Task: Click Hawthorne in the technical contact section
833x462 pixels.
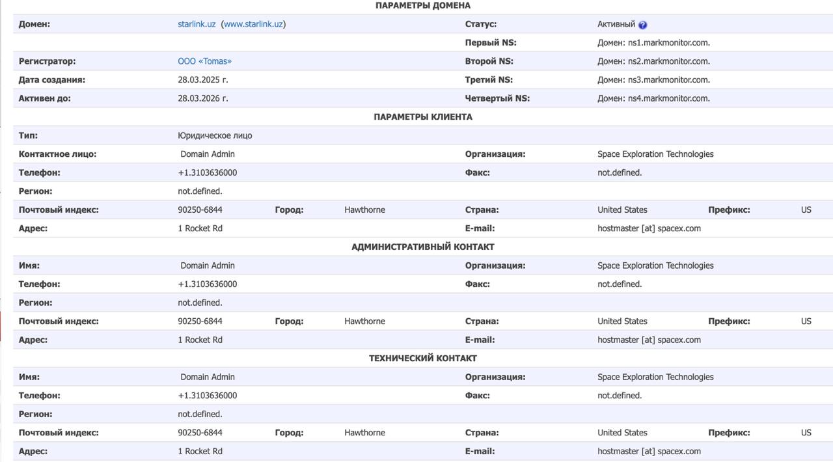Action: tap(364, 433)
